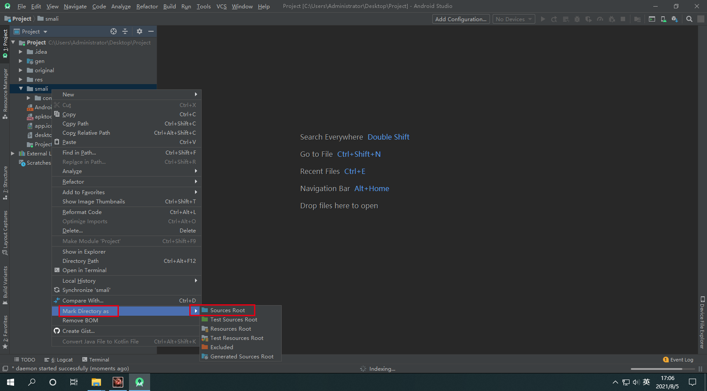Select Sources Root in submenu
The width and height of the screenshot is (707, 391).
tap(240, 310)
